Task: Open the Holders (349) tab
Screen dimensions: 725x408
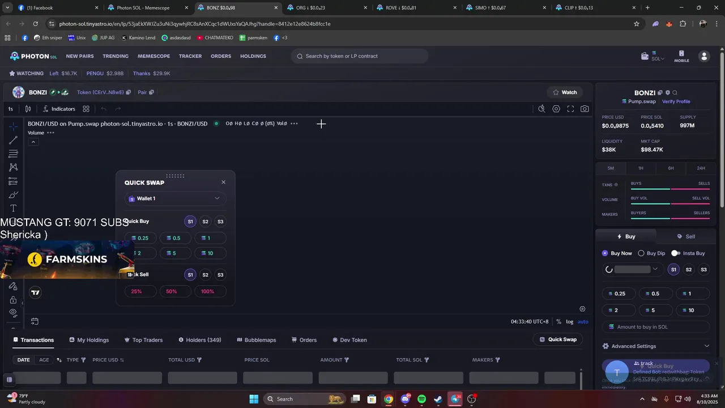Action: [200, 340]
